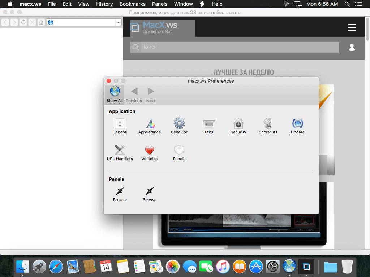Screen dimensions: 370x277
Task: Open Safari from the Dock
Action: [56, 267]
